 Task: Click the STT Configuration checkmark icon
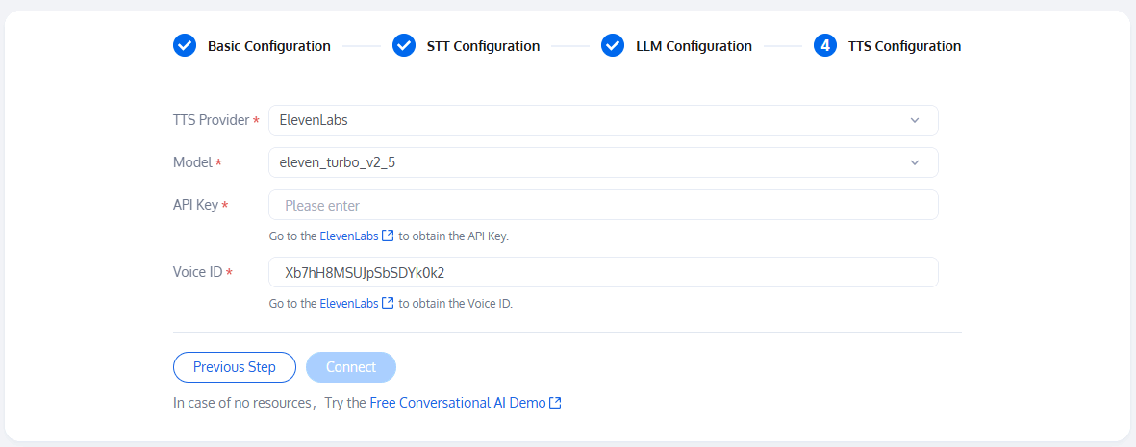[x=404, y=45]
